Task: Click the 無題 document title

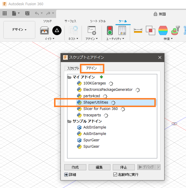Action: 162,14
